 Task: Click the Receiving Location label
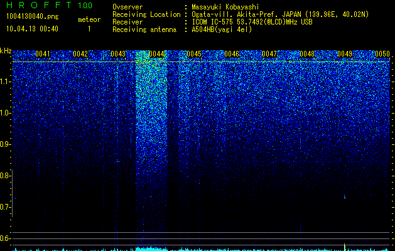[x=146, y=14]
